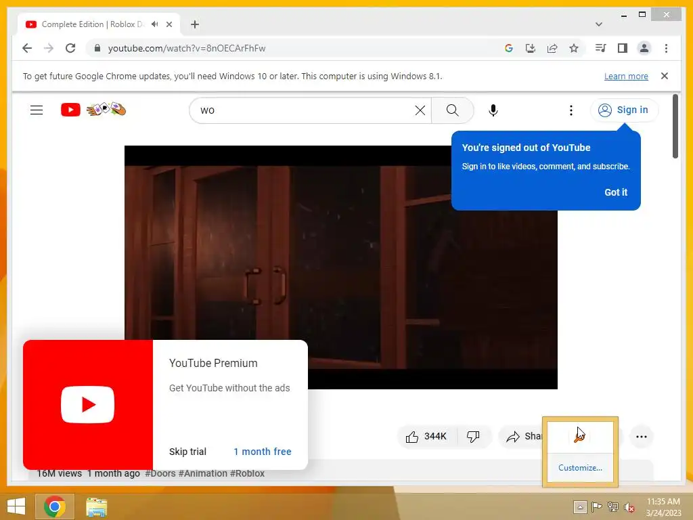Click the address bar URL
The height and width of the screenshot is (520, 693).
[x=187, y=48]
